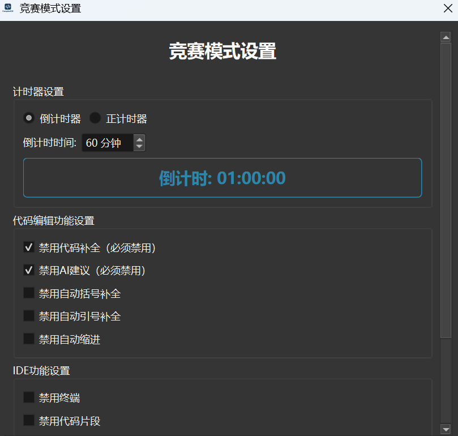Uncheck 禁用代码补全（必须禁用）
Viewport: 458px width, 436px height.
pos(28,247)
